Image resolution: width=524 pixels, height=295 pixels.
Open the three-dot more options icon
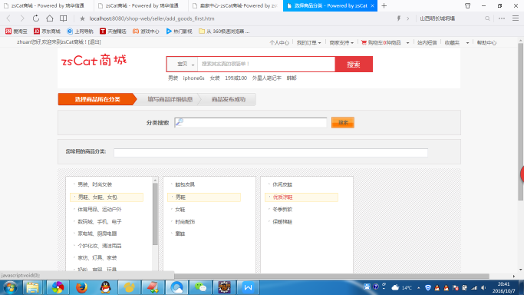point(502,18)
